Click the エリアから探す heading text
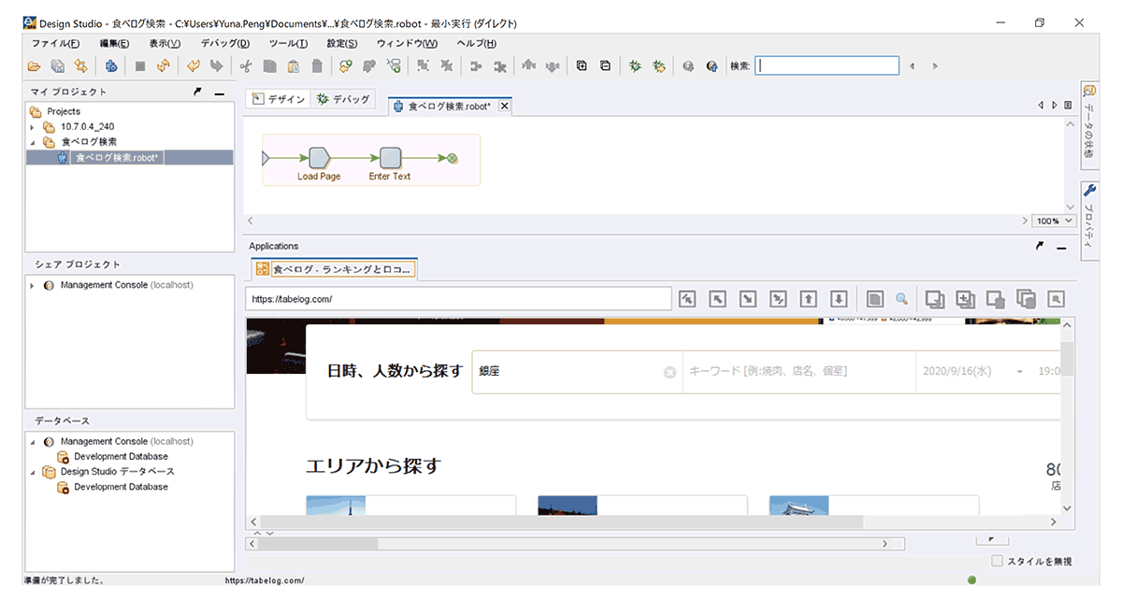This screenshot has width=1122, height=599. click(373, 465)
